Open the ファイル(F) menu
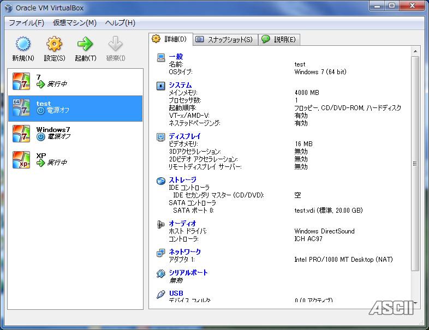The width and height of the screenshot is (429, 330). coord(27,23)
